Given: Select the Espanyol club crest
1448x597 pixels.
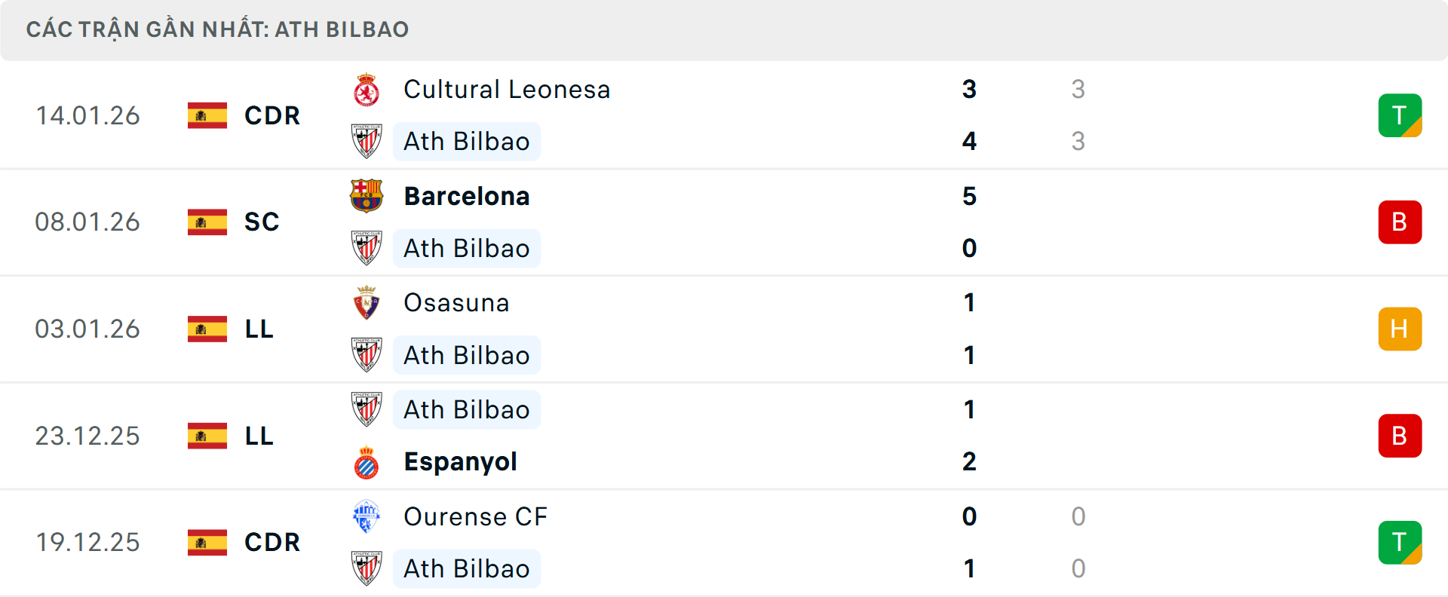Looking at the screenshot, I should (367, 461).
